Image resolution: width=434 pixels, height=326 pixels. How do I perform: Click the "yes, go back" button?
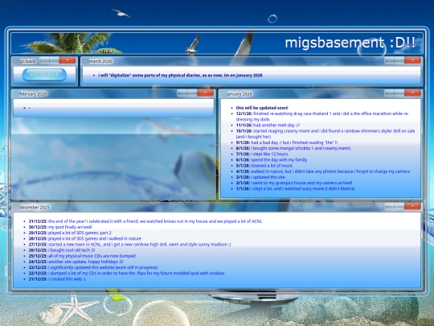44,75
